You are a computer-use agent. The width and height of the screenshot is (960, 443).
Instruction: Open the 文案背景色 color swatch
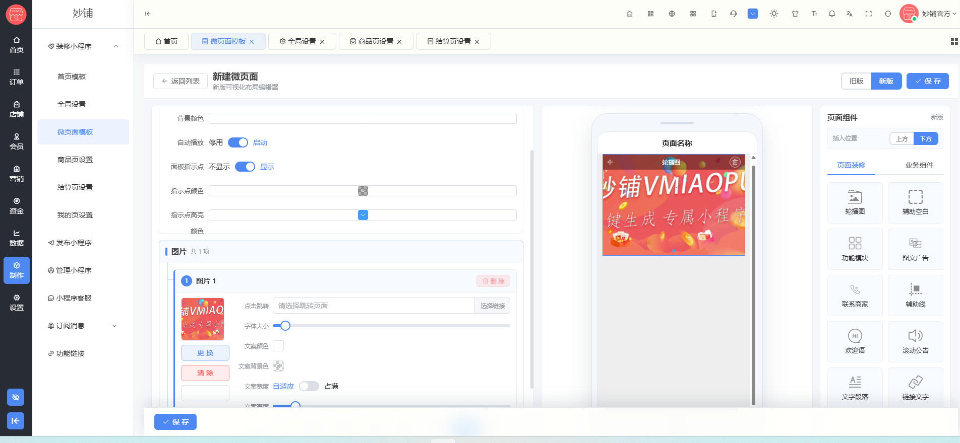click(278, 366)
